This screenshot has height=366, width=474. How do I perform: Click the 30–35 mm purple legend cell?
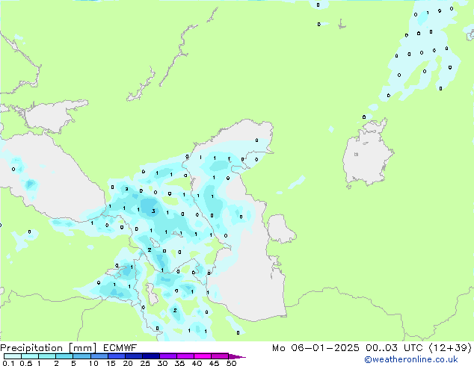167,356
